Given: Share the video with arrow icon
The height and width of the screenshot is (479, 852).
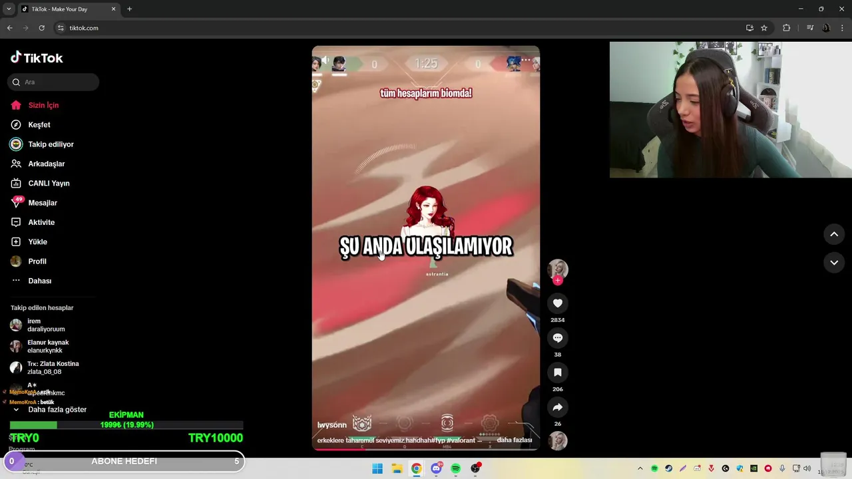Looking at the screenshot, I should click(x=558, y=407).
